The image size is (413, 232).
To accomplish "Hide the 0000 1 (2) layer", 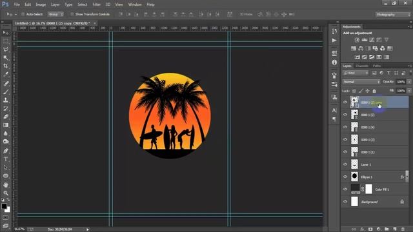I will coord(345,115).
